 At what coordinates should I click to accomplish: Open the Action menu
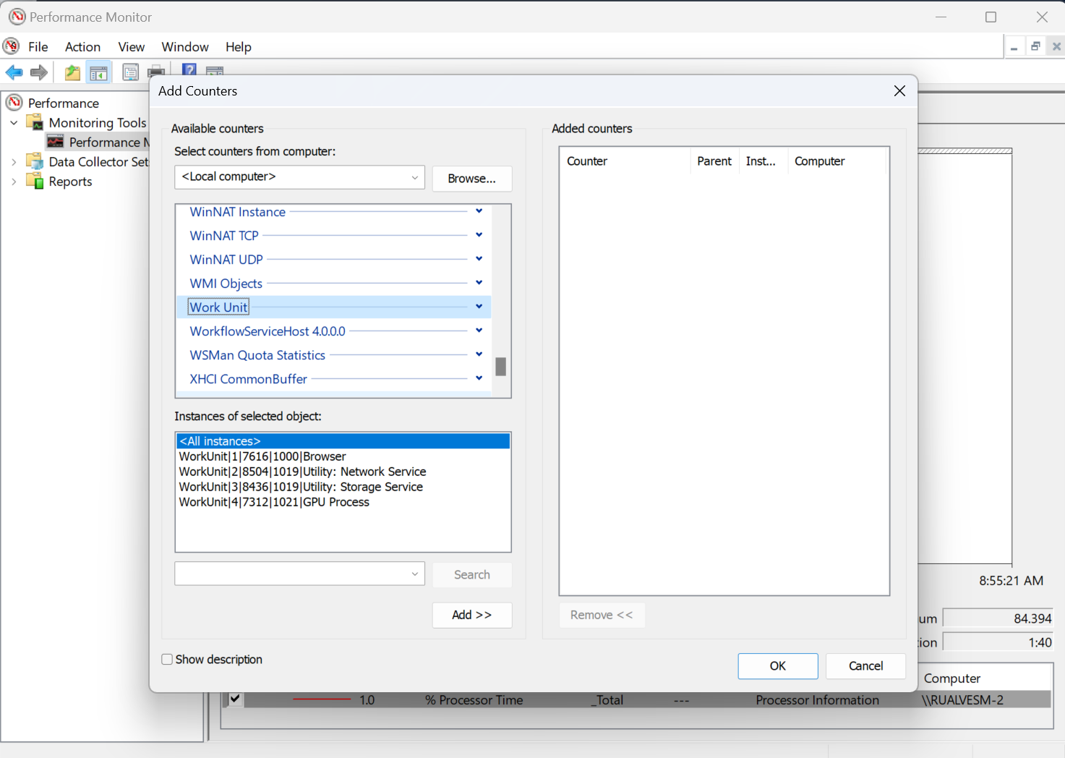coord(82,46)
